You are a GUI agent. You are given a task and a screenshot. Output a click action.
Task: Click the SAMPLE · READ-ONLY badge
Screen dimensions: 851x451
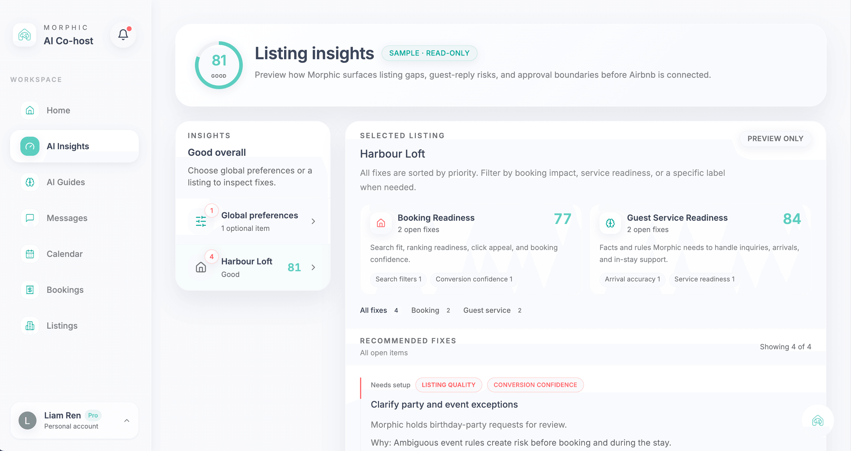click(x=429, y=53)
